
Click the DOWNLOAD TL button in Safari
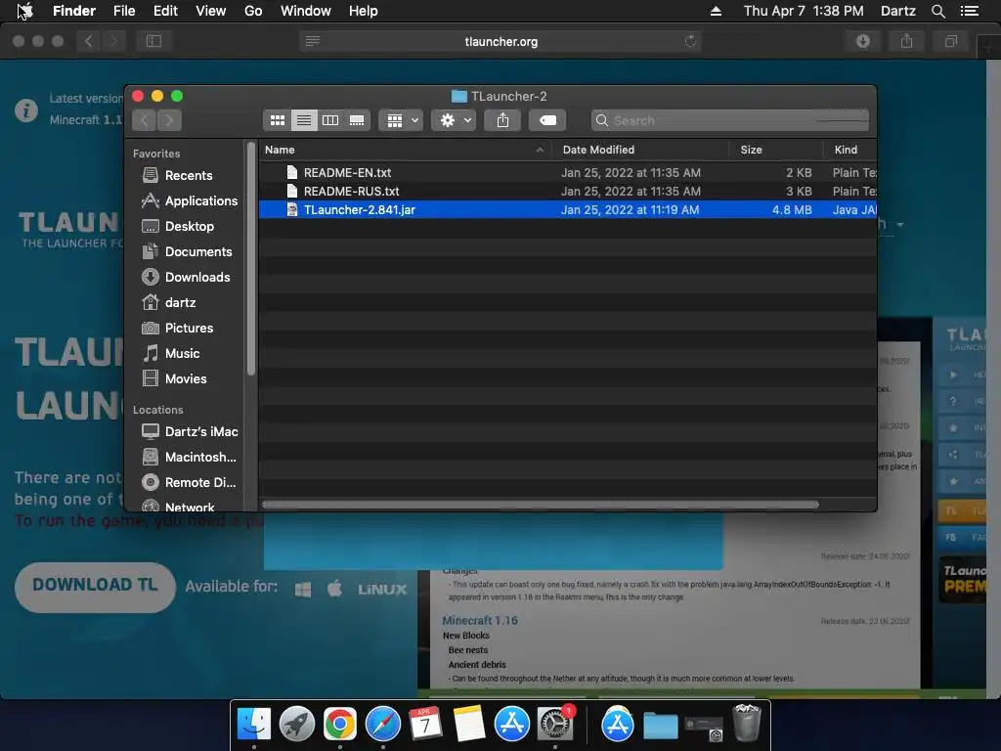[95, 587]
